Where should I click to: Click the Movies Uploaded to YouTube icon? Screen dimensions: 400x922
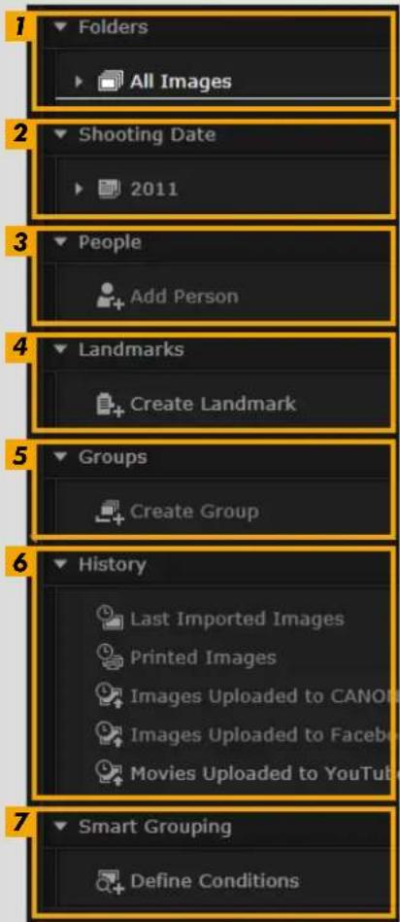pyautogui.click(x=110, y=773)
